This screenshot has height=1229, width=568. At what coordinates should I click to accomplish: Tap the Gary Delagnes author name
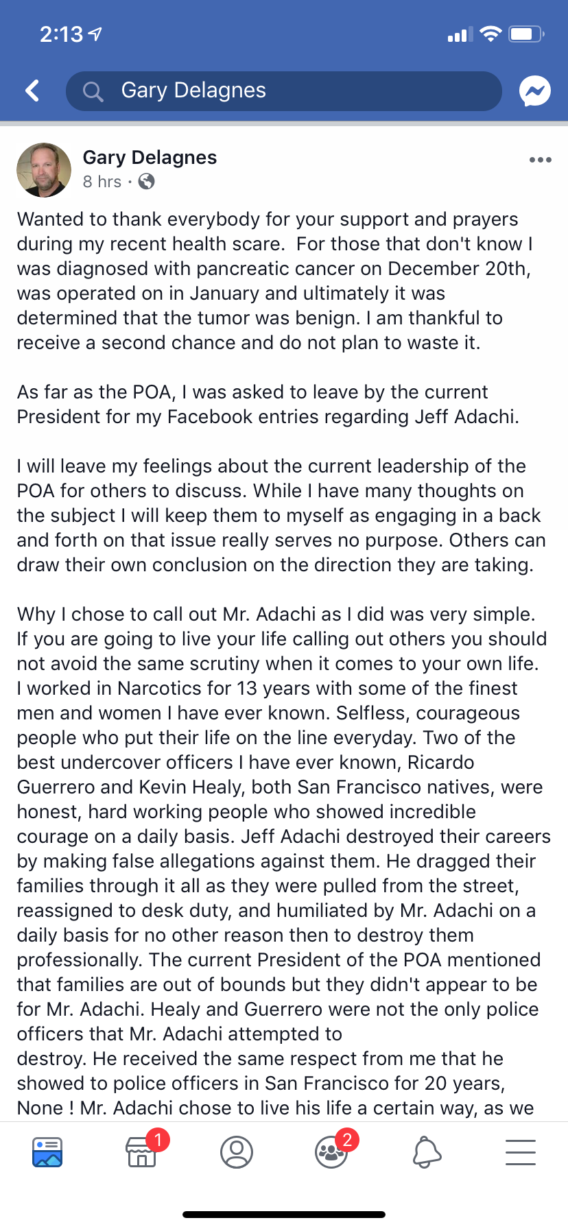point(150,157)
